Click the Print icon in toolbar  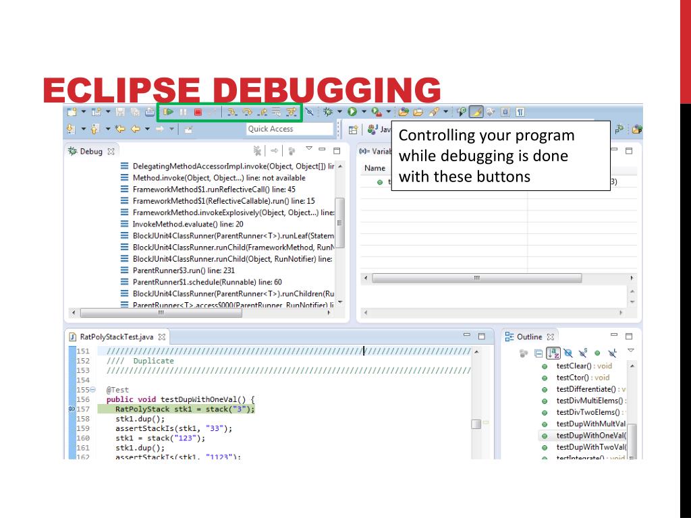[150, 112]
